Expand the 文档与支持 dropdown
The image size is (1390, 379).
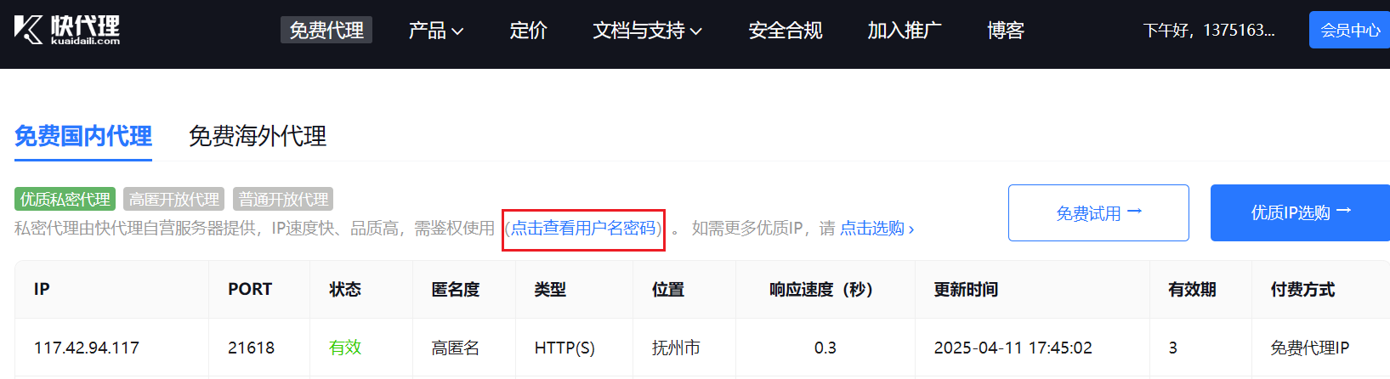[x=647, y=31]
